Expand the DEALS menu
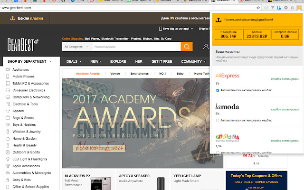The height and width of the screenshot is (190, 304). point(74,61)
